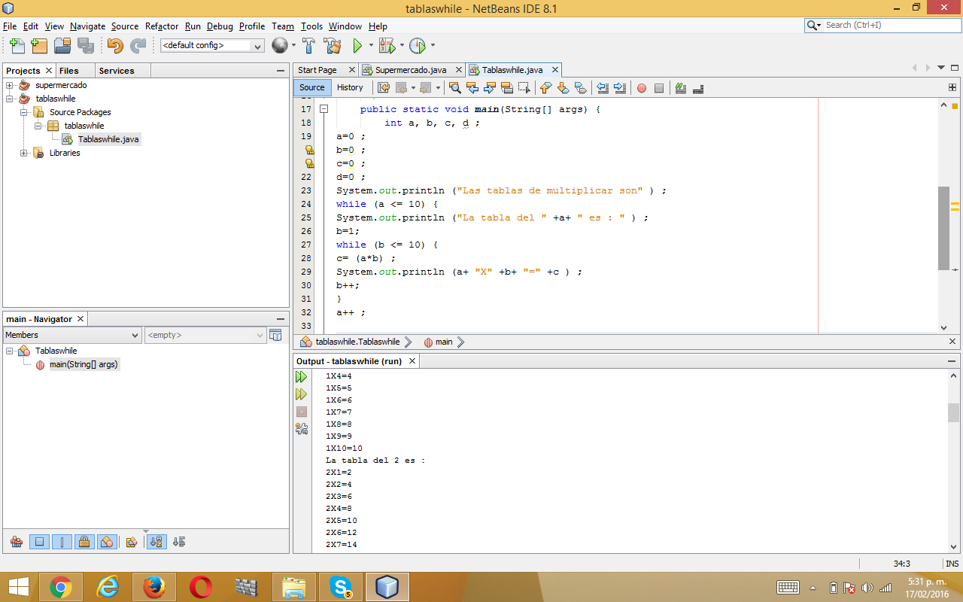
Task: Toggle the Last Edit navigation arrow
Action: [383, 88]
